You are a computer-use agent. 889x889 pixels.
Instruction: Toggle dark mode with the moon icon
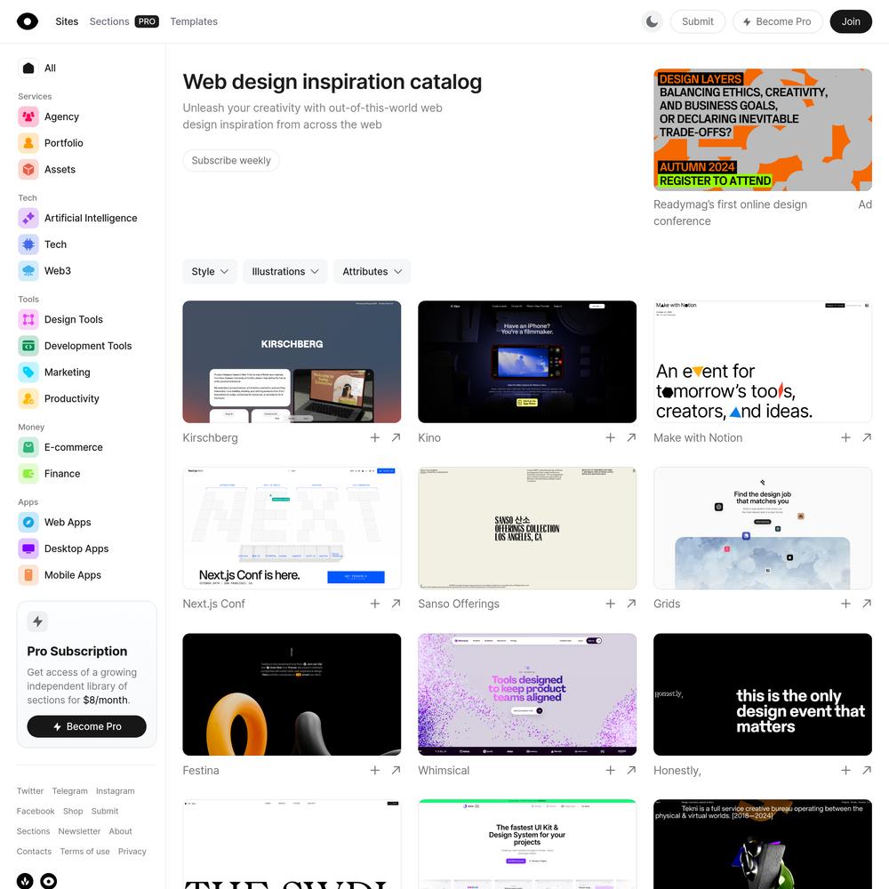(652, 21)
